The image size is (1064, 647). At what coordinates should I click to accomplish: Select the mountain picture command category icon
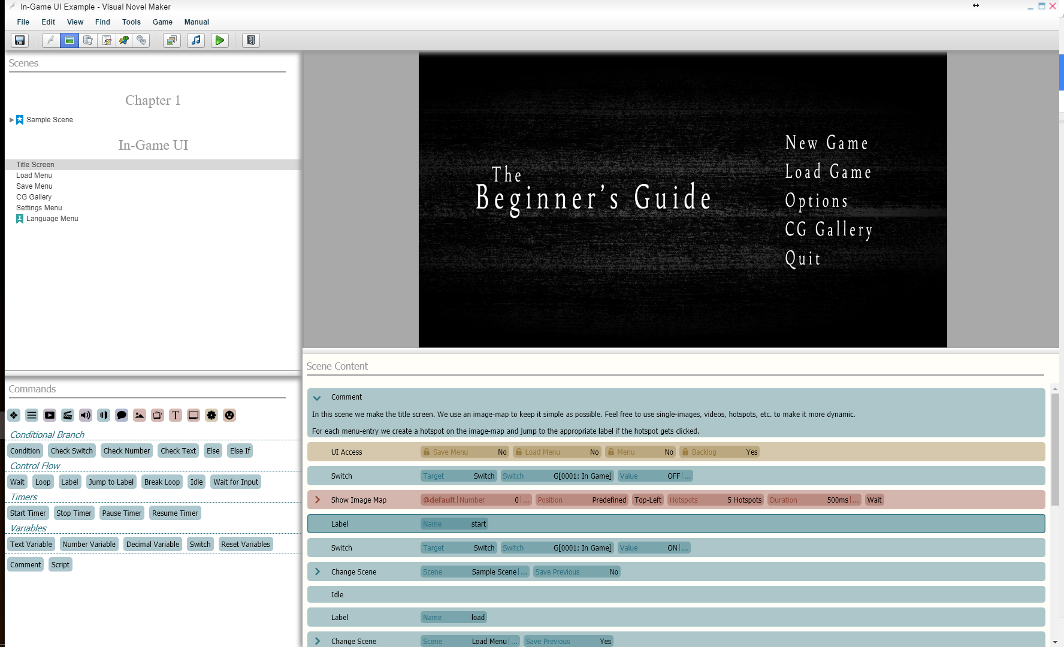coord(140,415)
